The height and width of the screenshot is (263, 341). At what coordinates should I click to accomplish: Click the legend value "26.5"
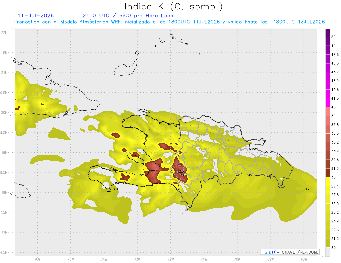335,204
